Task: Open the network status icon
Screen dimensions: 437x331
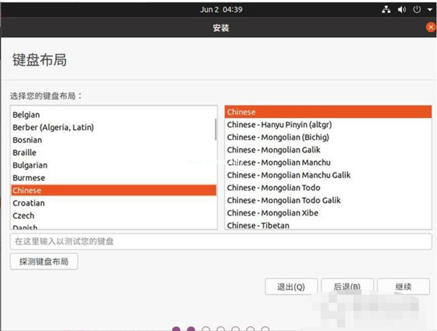Action: point(386,10)
